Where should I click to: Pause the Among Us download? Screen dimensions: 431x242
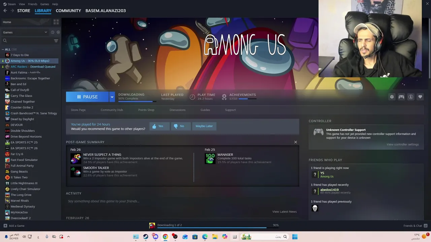(x=87, y=97)
